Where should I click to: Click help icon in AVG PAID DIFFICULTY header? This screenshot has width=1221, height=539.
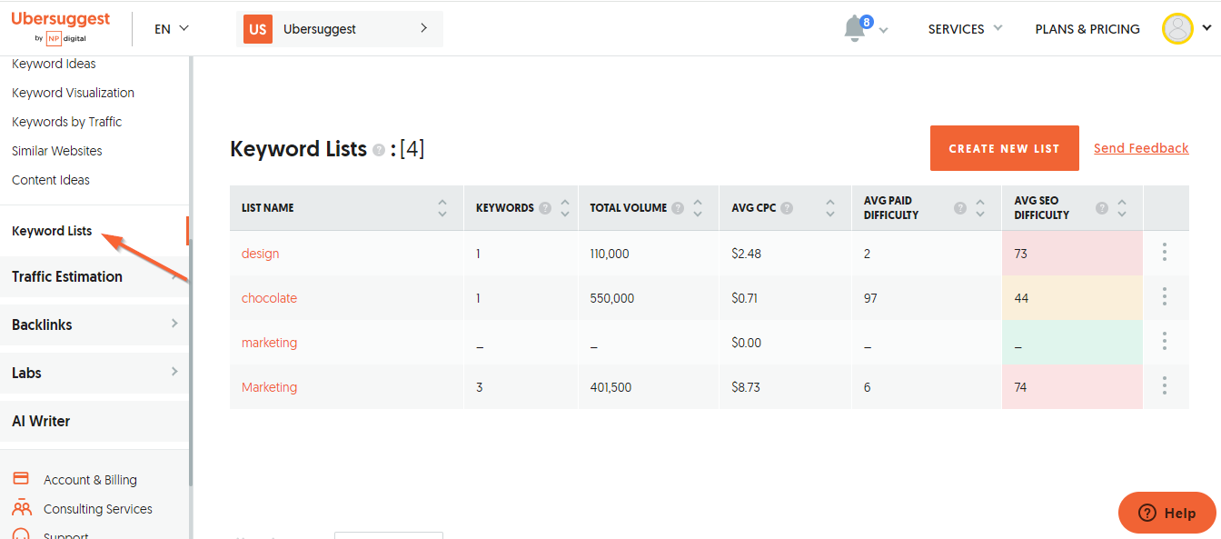pyautogui.click(x=960, y=208)
